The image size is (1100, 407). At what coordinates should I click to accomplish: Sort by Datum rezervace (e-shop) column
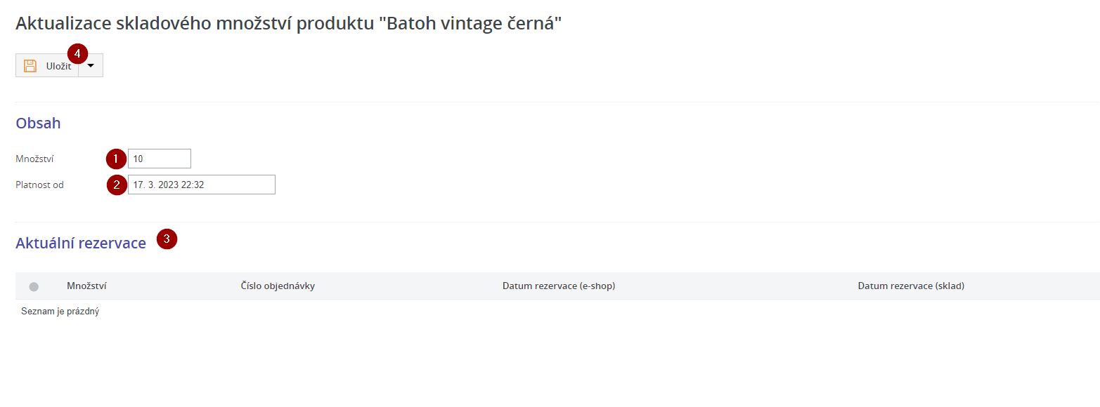point(559,286)
